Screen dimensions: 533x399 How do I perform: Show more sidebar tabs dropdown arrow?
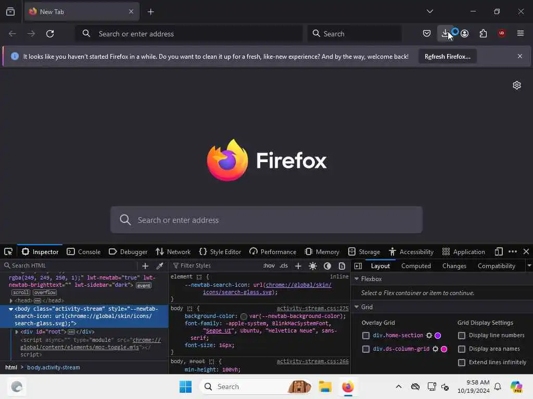529,266
